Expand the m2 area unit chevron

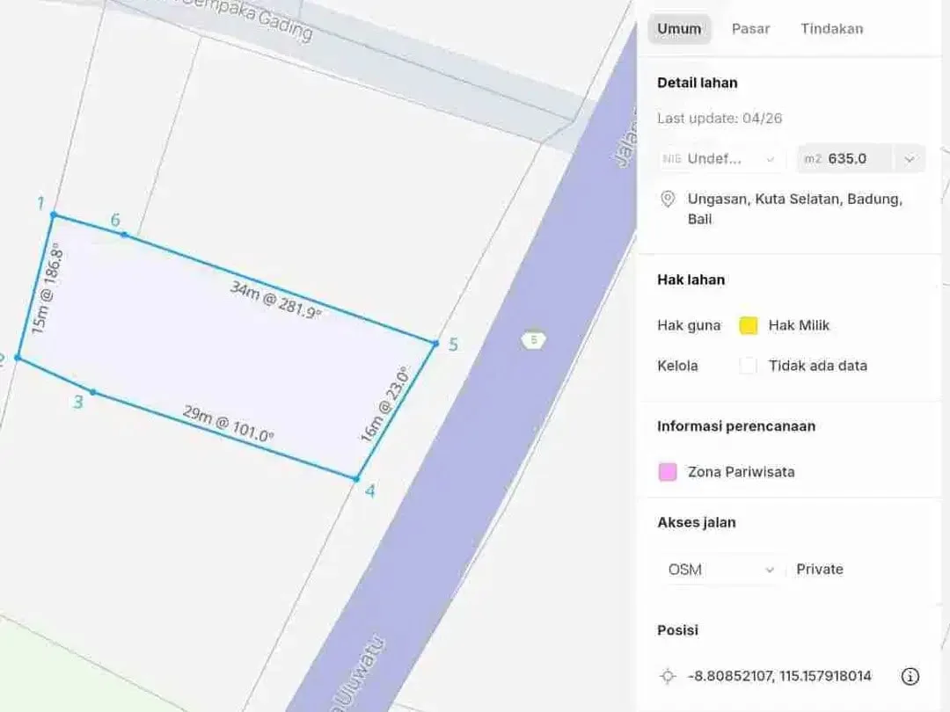[910, 158]
